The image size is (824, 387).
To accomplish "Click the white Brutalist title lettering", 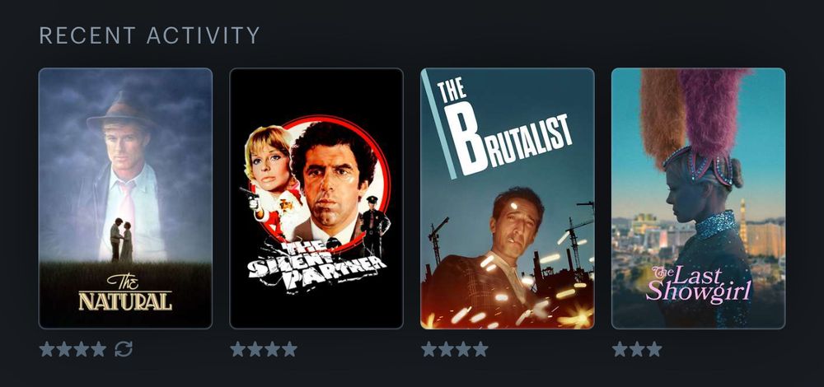I will click(503, 128).
